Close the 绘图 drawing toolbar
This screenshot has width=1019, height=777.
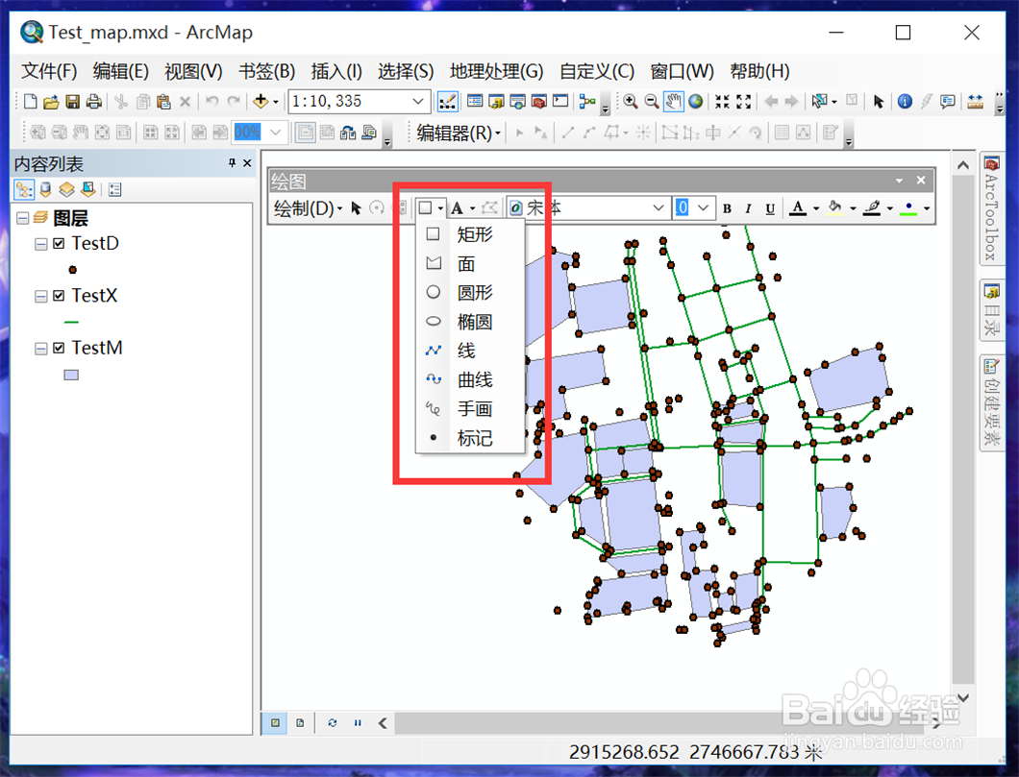[921, 180]
